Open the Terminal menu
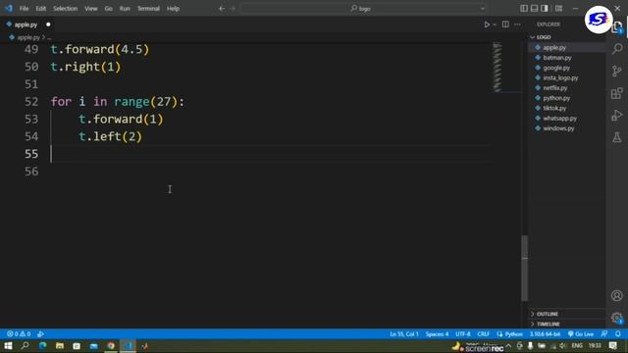Image resolution: width=628 pixels, height=353 pixels. [148, 9]
